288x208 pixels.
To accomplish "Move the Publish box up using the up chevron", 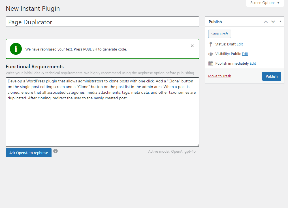I will (266, 21).
